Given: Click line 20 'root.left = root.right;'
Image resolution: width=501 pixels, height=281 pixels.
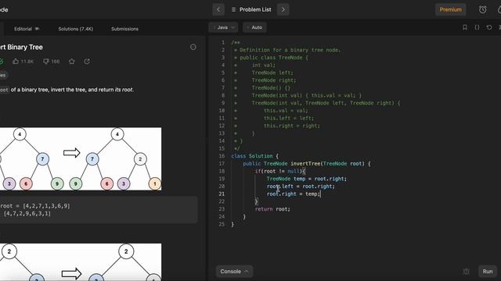Looking at the screenshot, I should [301, 187].
